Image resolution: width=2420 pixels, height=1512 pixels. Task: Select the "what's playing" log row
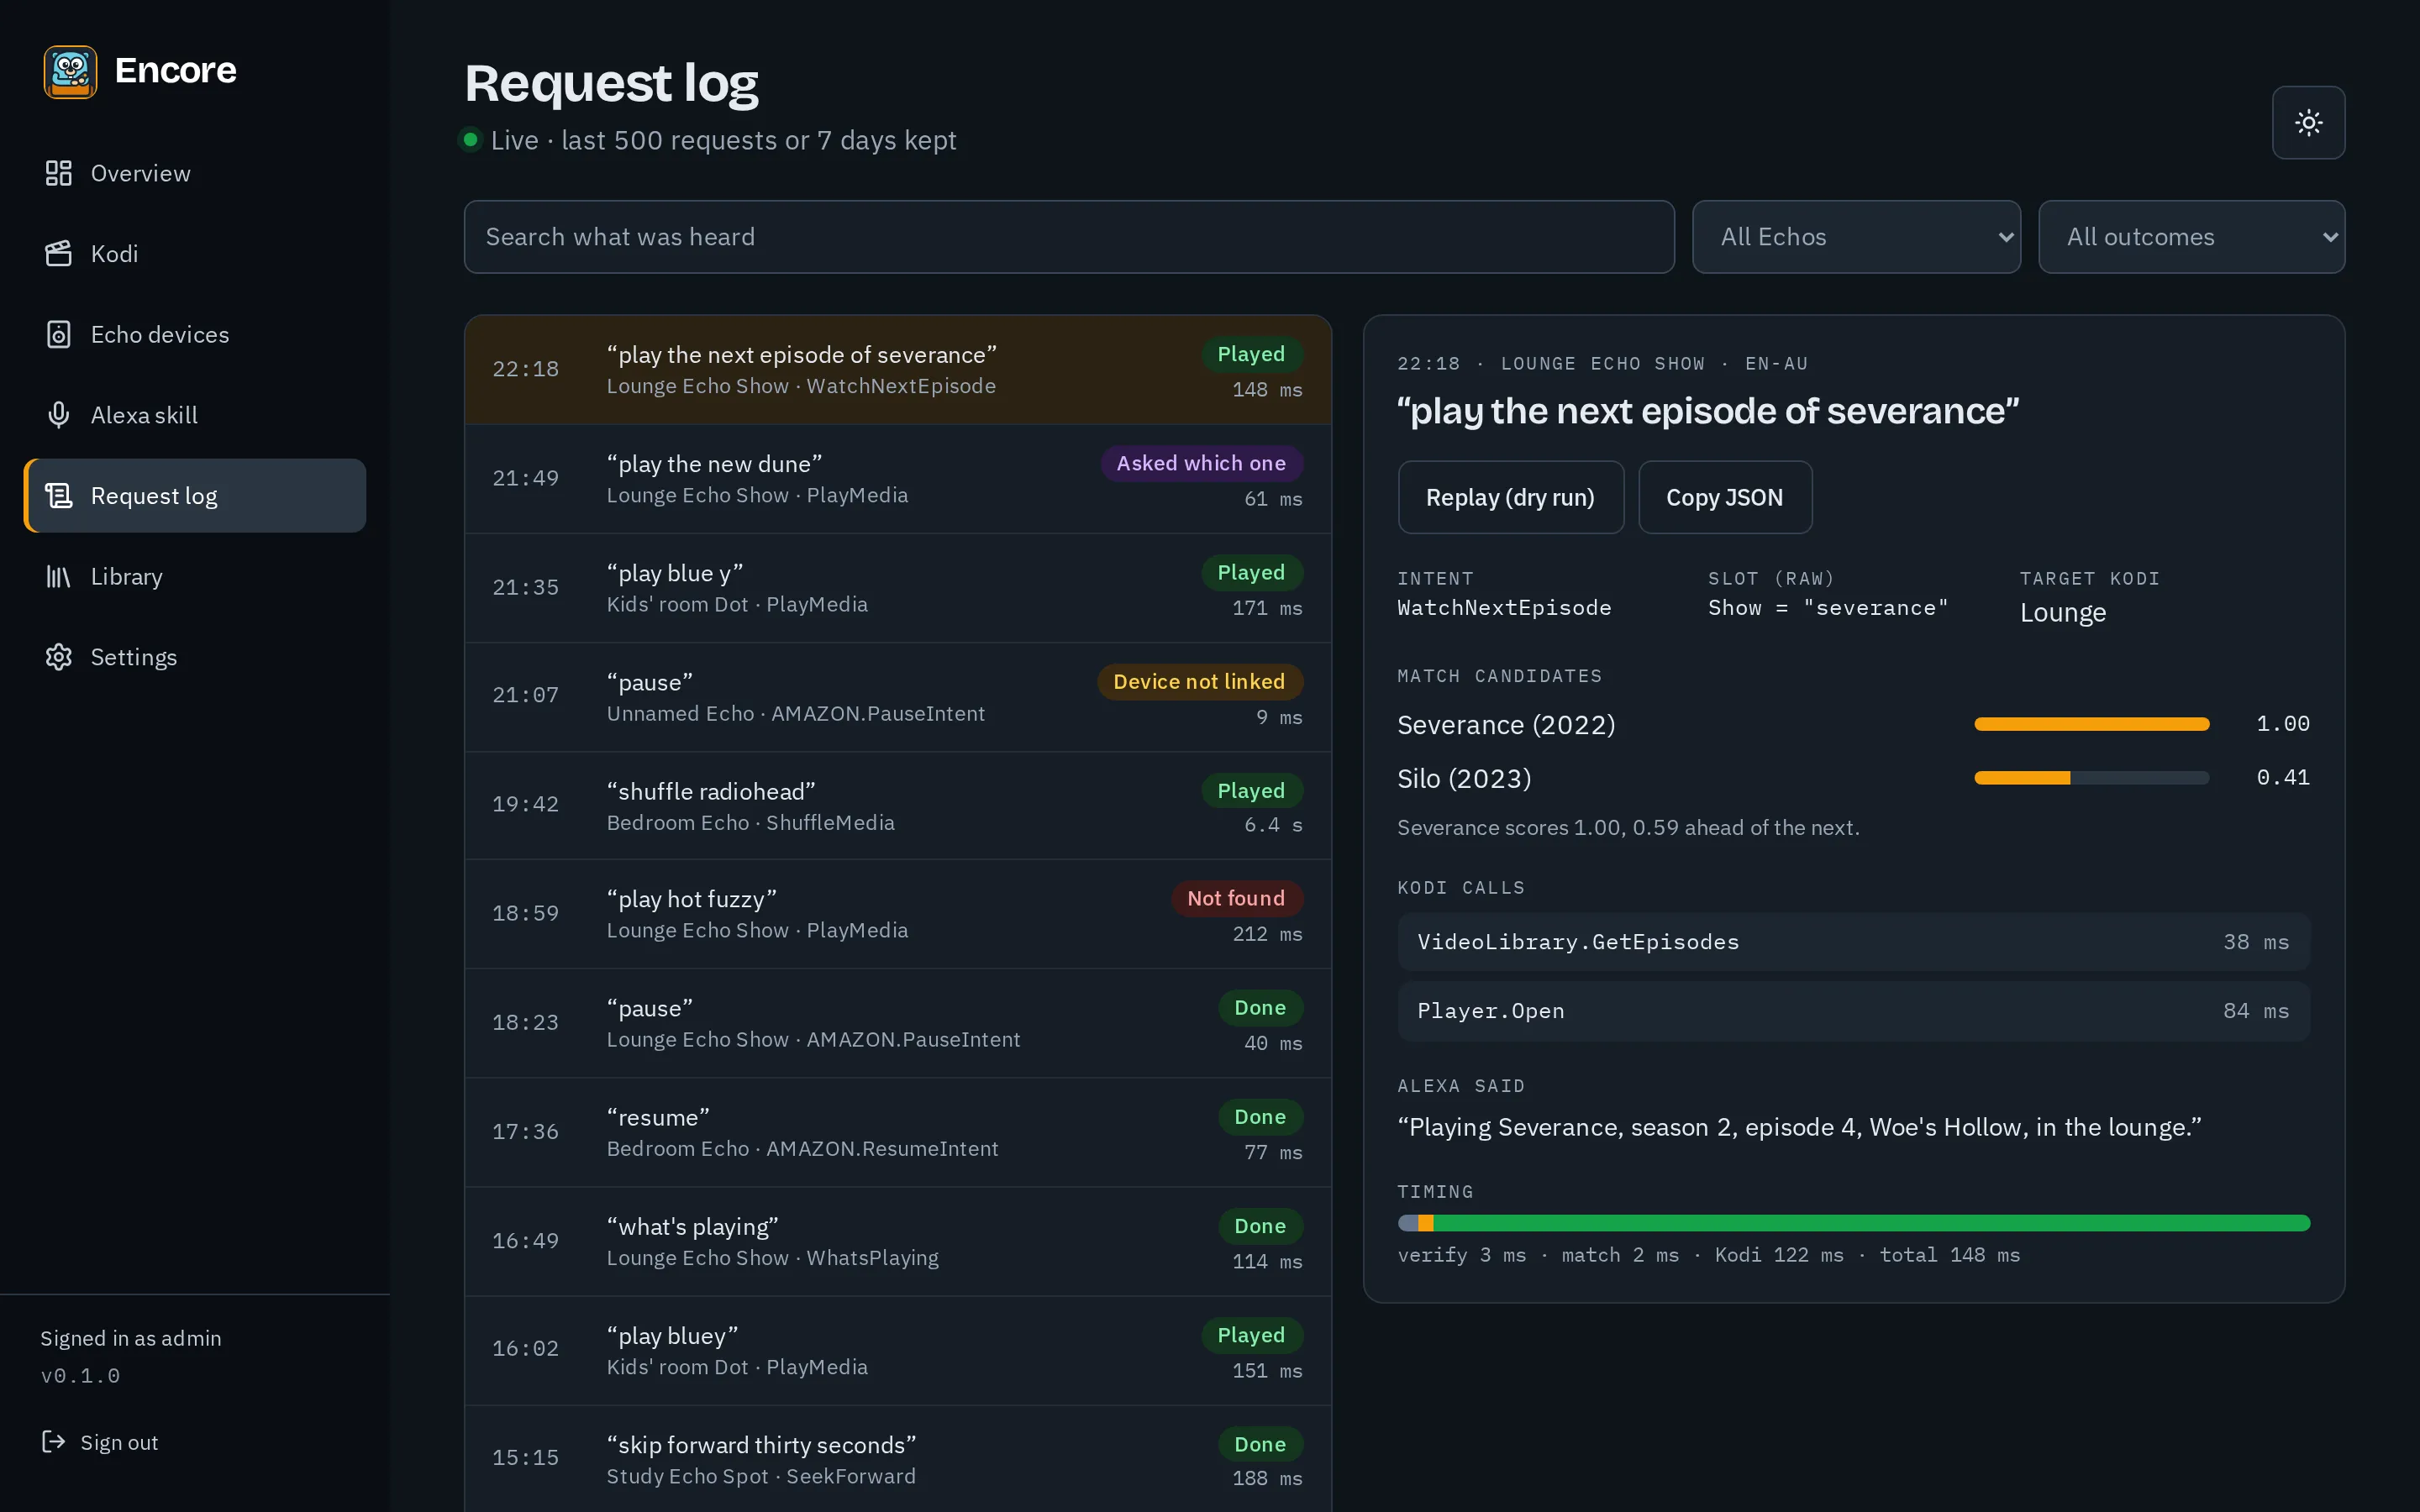point(898,1241)
